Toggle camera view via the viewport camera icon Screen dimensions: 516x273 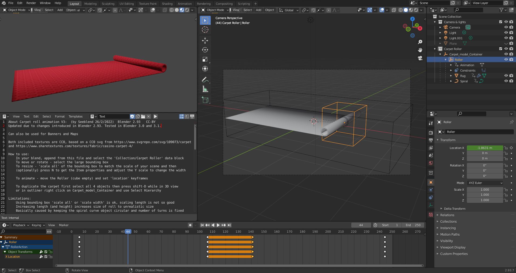pyautogui.click(x=420, y=58)
